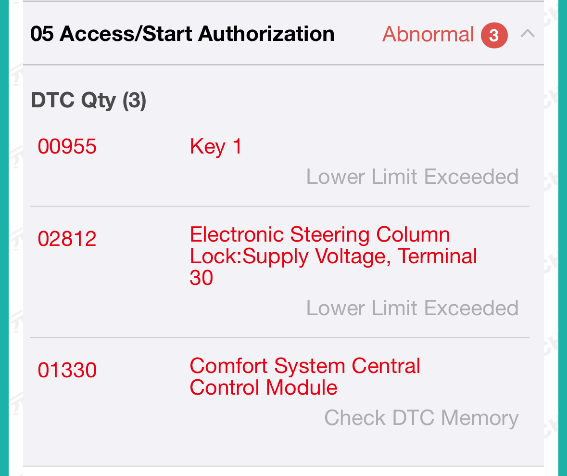The width and height of the screenshot is (567, 476).
Task: Open fault code 01330
Action: coord(67,370)
